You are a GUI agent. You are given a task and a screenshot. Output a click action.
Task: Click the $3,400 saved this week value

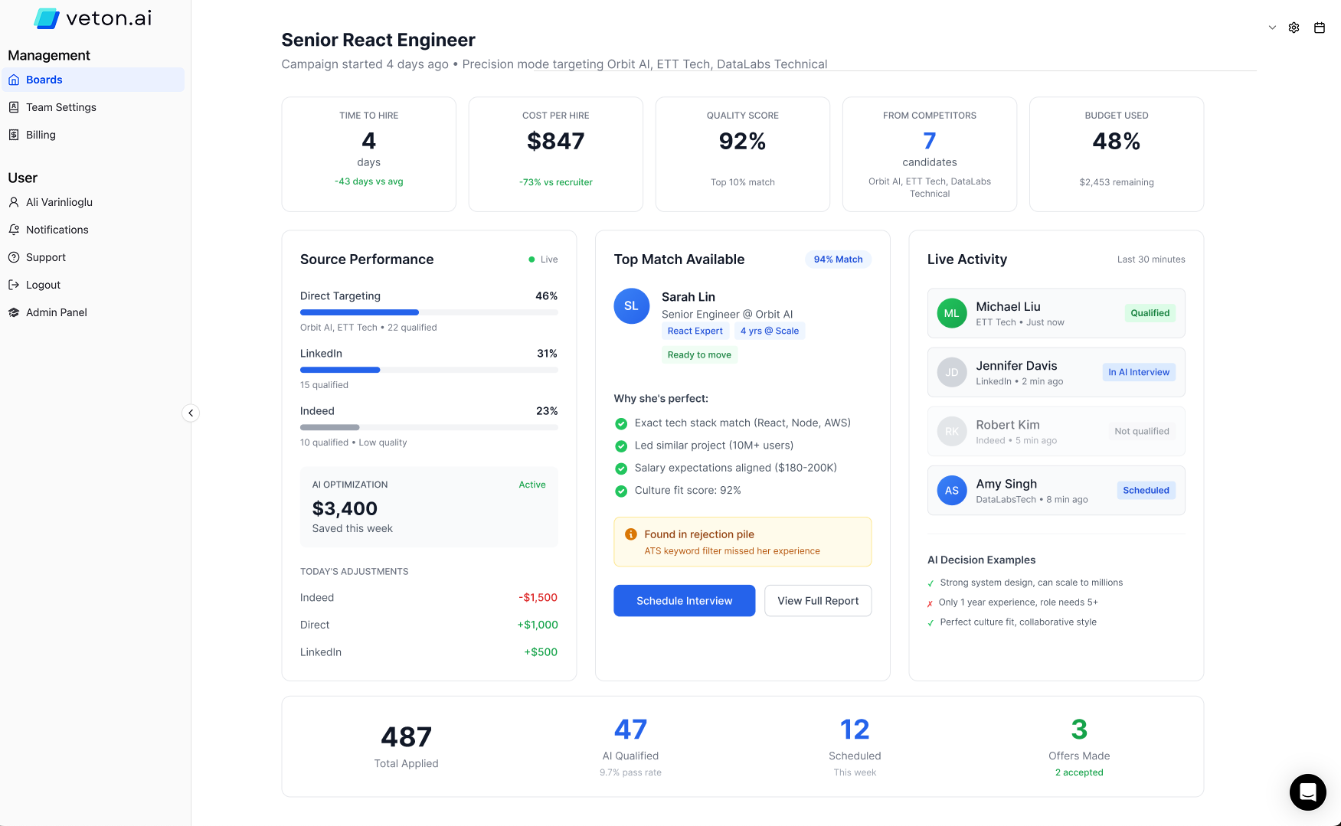pos(345,509)
